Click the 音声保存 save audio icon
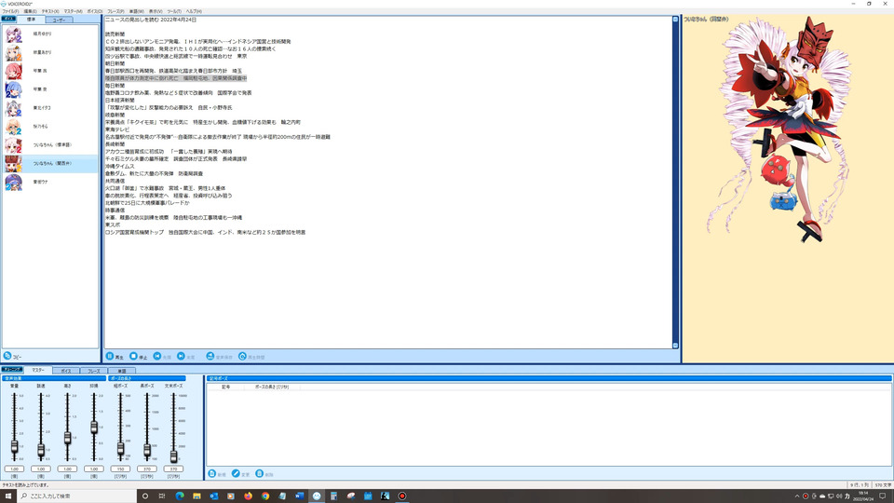 (x=210, y=356)
